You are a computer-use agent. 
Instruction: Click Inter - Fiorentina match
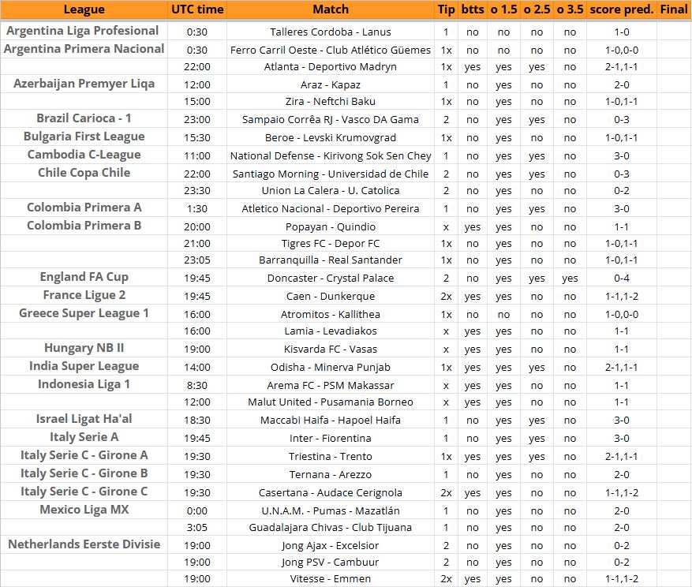coord(331,439)
